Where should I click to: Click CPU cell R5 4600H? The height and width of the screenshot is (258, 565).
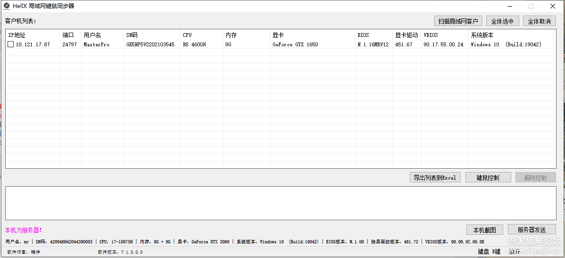tap(194, 44)
